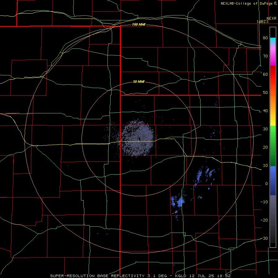Click the KGLD radar site center marker
278x278 pixels.
pos(139,139)
